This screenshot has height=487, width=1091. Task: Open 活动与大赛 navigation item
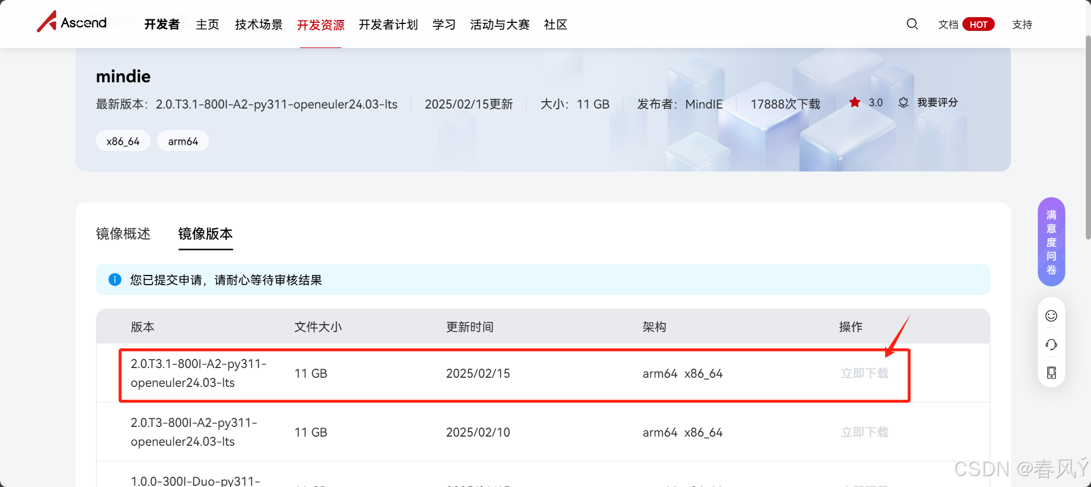coord(500,25)
